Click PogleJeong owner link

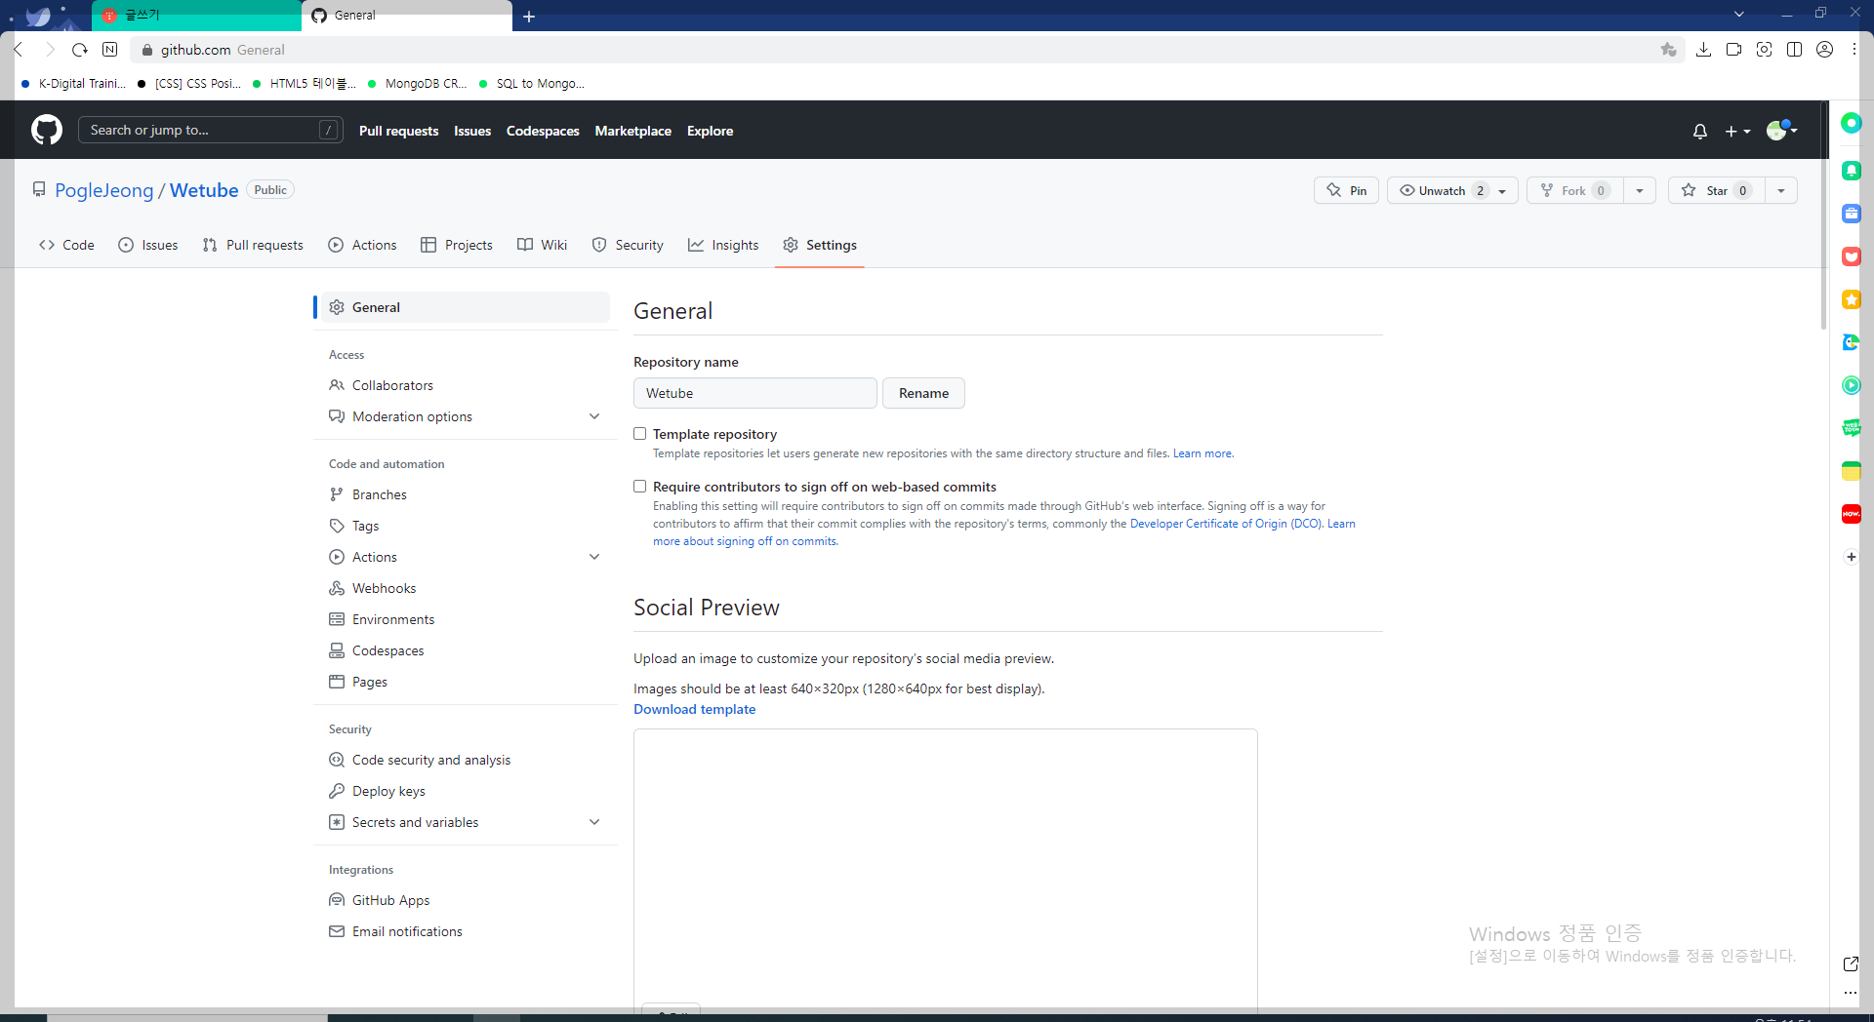[104, 190]
